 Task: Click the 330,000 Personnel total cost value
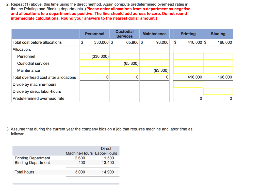point(101,42)
